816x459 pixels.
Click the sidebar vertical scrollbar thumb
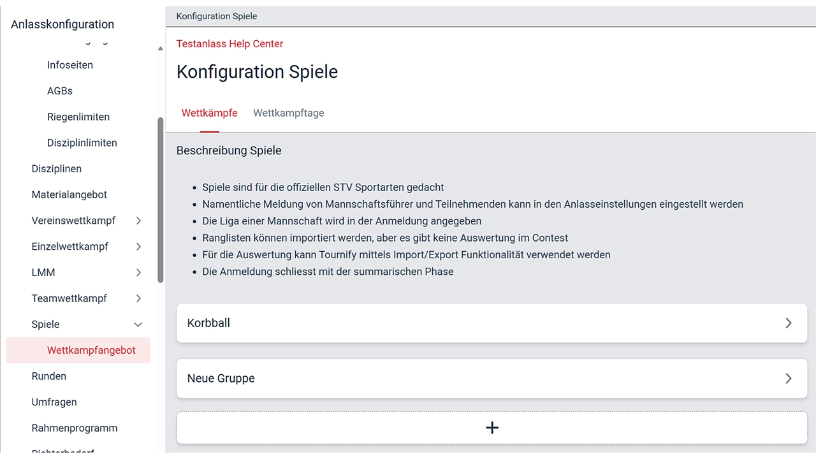(x=161, y=200)
